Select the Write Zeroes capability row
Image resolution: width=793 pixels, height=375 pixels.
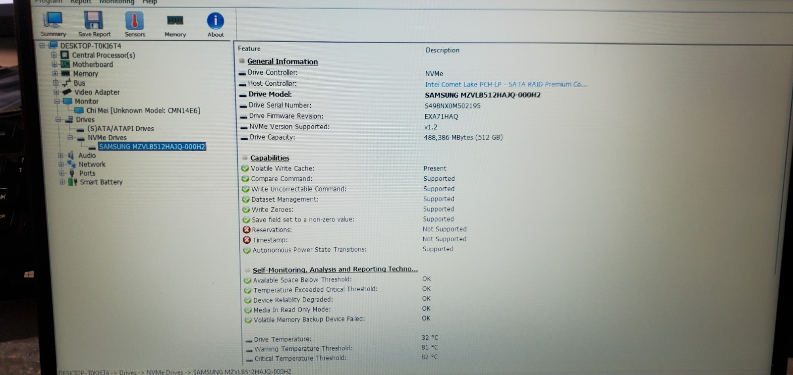pyautogui.click(x=348, y=210)
